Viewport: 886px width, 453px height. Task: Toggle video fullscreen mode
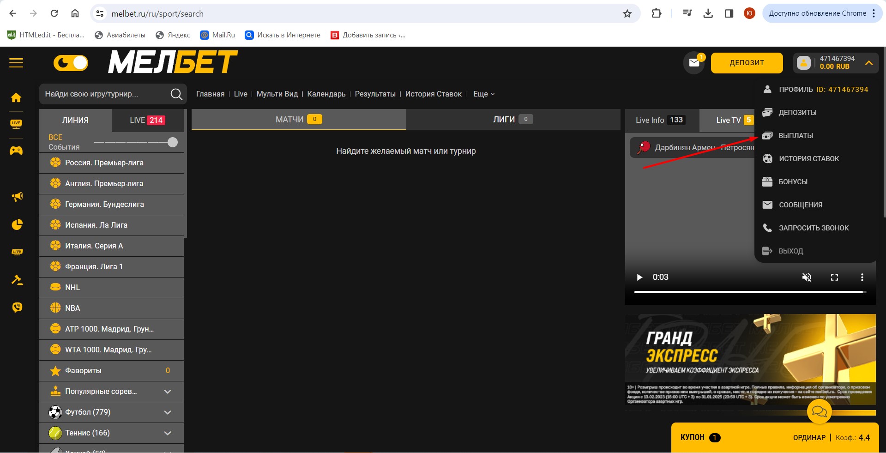point(834,277)
